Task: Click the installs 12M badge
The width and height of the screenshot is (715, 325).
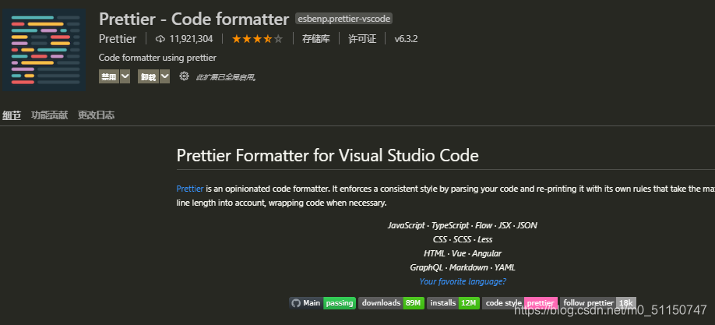Action: [453, 303]
